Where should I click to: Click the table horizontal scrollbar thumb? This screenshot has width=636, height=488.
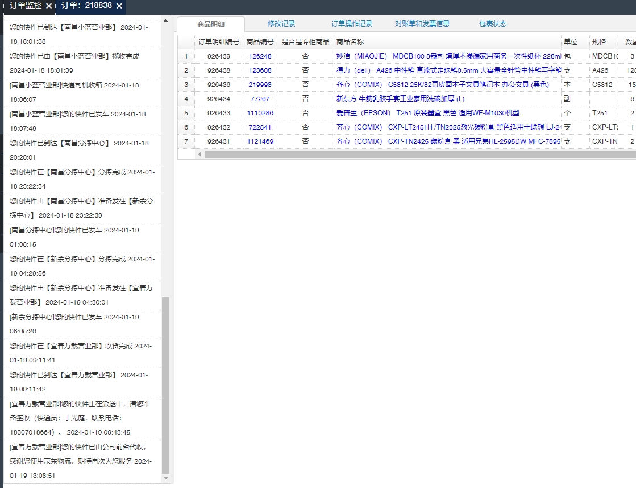[420, 154]
